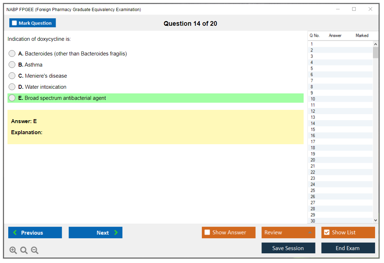Open the Review dropdown menu
384x263 pixels.
click(288, 233)
